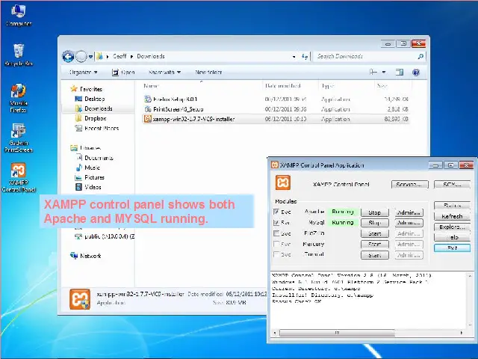Click the Firefox Setup 8.0.1 file icon
Screen dimensions: 478x359
pyautogui.click(x=148, y=99)
